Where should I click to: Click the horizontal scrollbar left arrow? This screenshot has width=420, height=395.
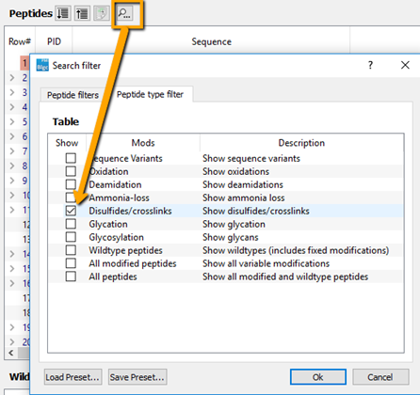[x=11, y=353]
